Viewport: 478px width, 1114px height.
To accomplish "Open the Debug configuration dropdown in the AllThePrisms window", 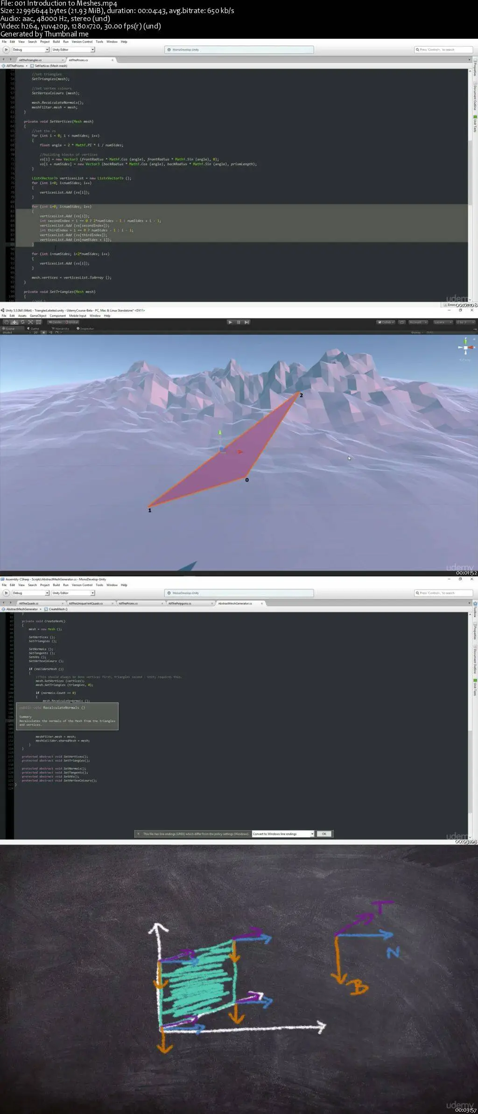I will tap(30, 49).
